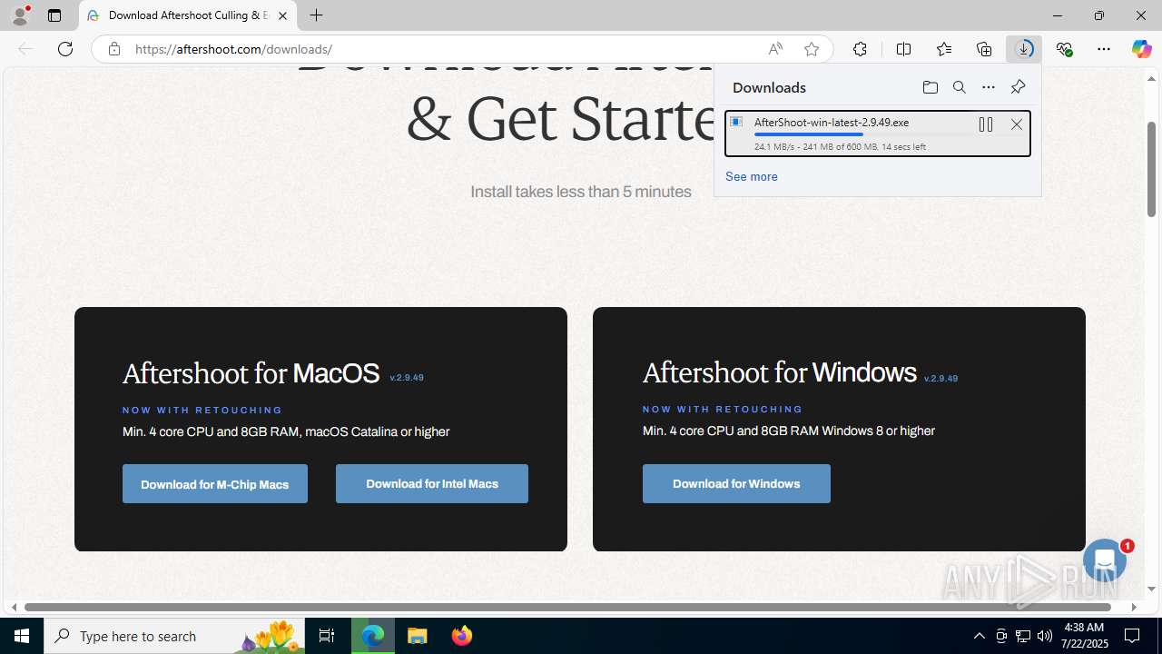Click Download for Intel Macs
Viewport: 1162px width, 654px height.
(432, 484)
